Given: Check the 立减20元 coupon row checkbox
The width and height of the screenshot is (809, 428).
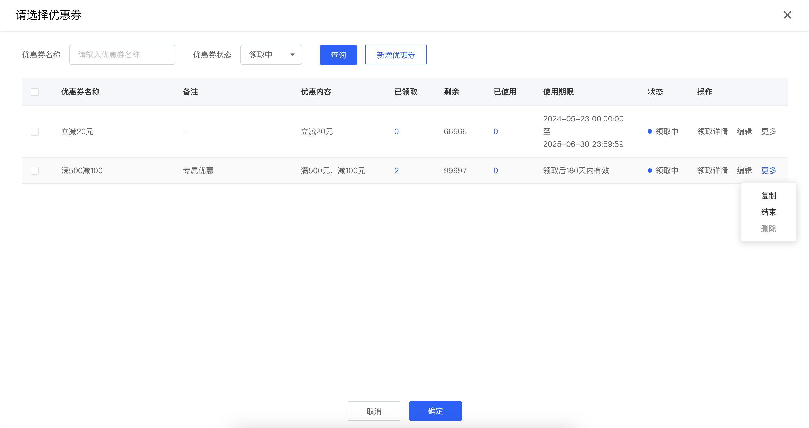Looking at the screenshot, I should [35, 132].
